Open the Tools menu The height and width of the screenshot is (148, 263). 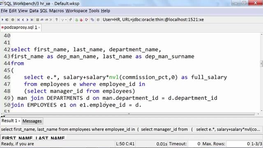[94, 11]
